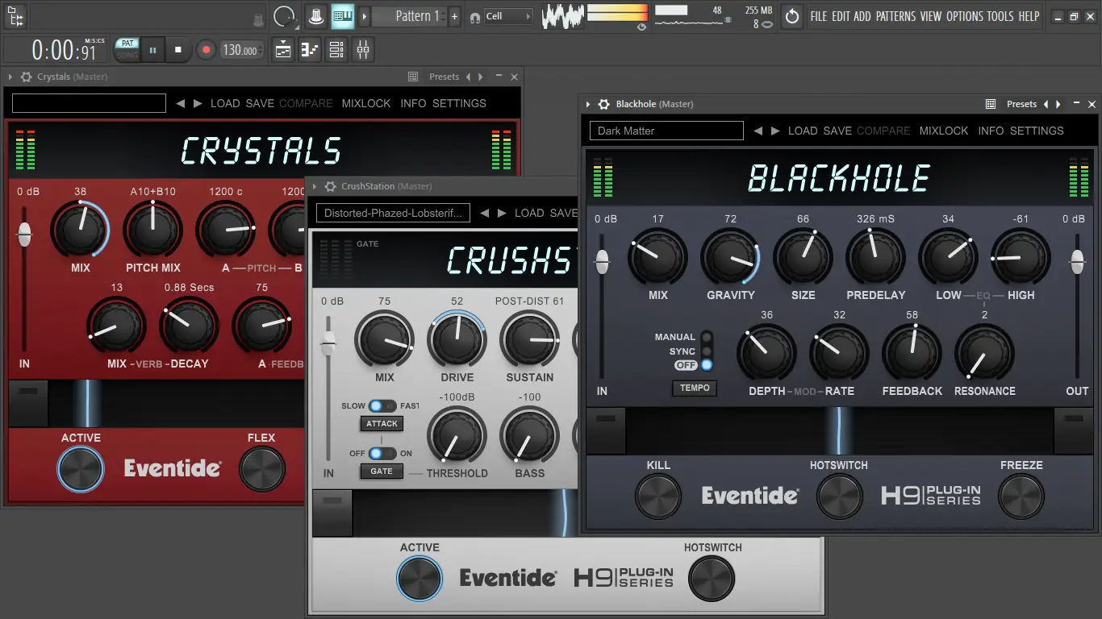The image size is (1102, 619).
Task: Click the Presets grid icon on Blackhole header
Action: coord(990,104)
